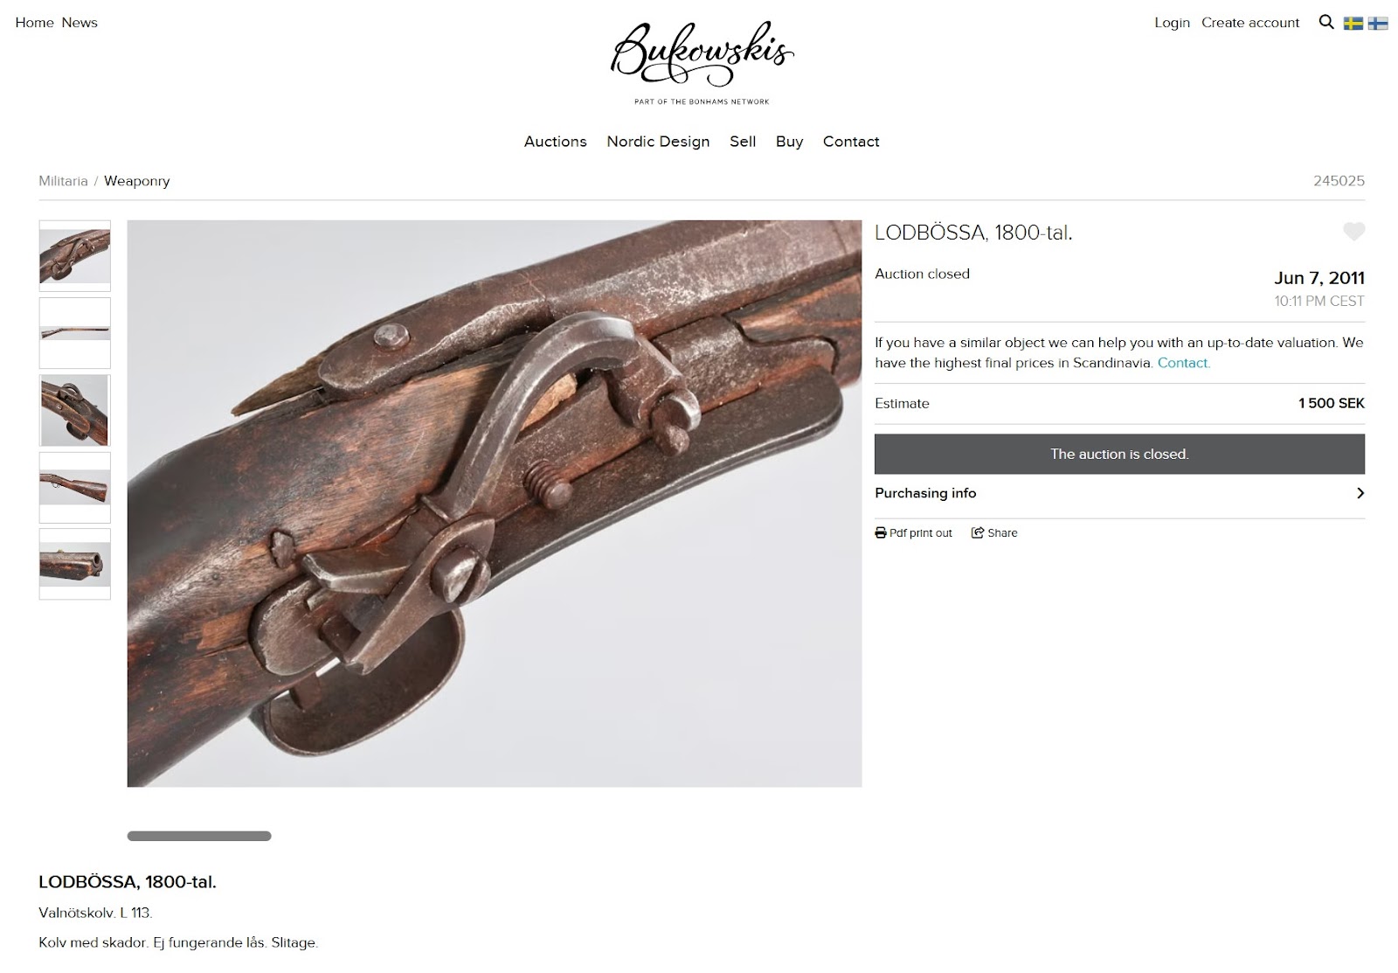
Task: Open the Buy menu item
Action: click(x=789, y=142)
